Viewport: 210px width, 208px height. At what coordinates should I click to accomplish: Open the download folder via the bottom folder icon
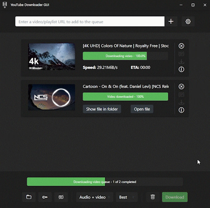click(29, 197)
